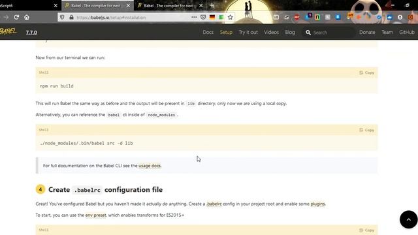Open the env preset link
This screenshot has height=235, width=418.
95,215
